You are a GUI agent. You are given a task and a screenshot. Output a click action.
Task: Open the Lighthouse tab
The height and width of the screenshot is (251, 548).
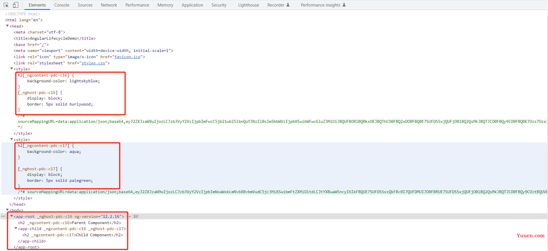click(x=249, y=5)
